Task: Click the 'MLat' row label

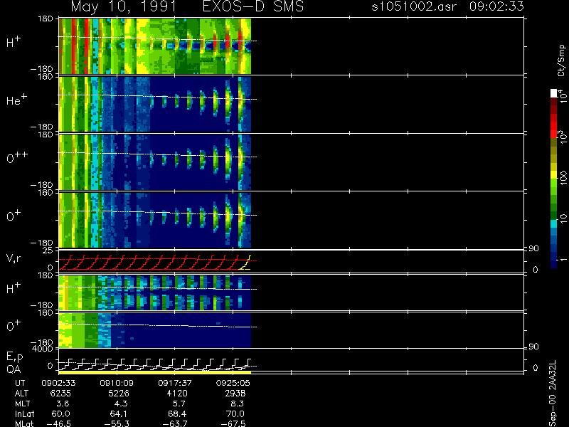Action: point(24,423)
